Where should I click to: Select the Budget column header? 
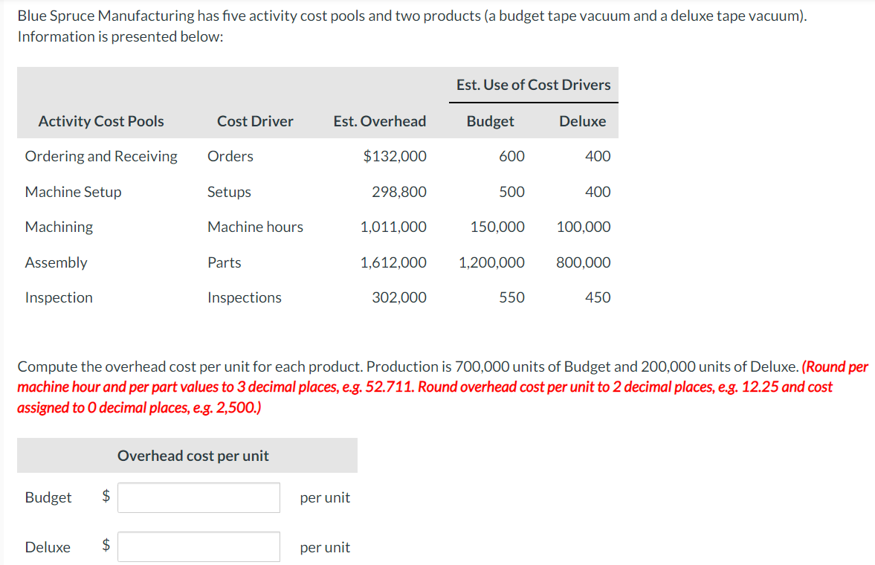pyautogui.click(x=491, y=120)
